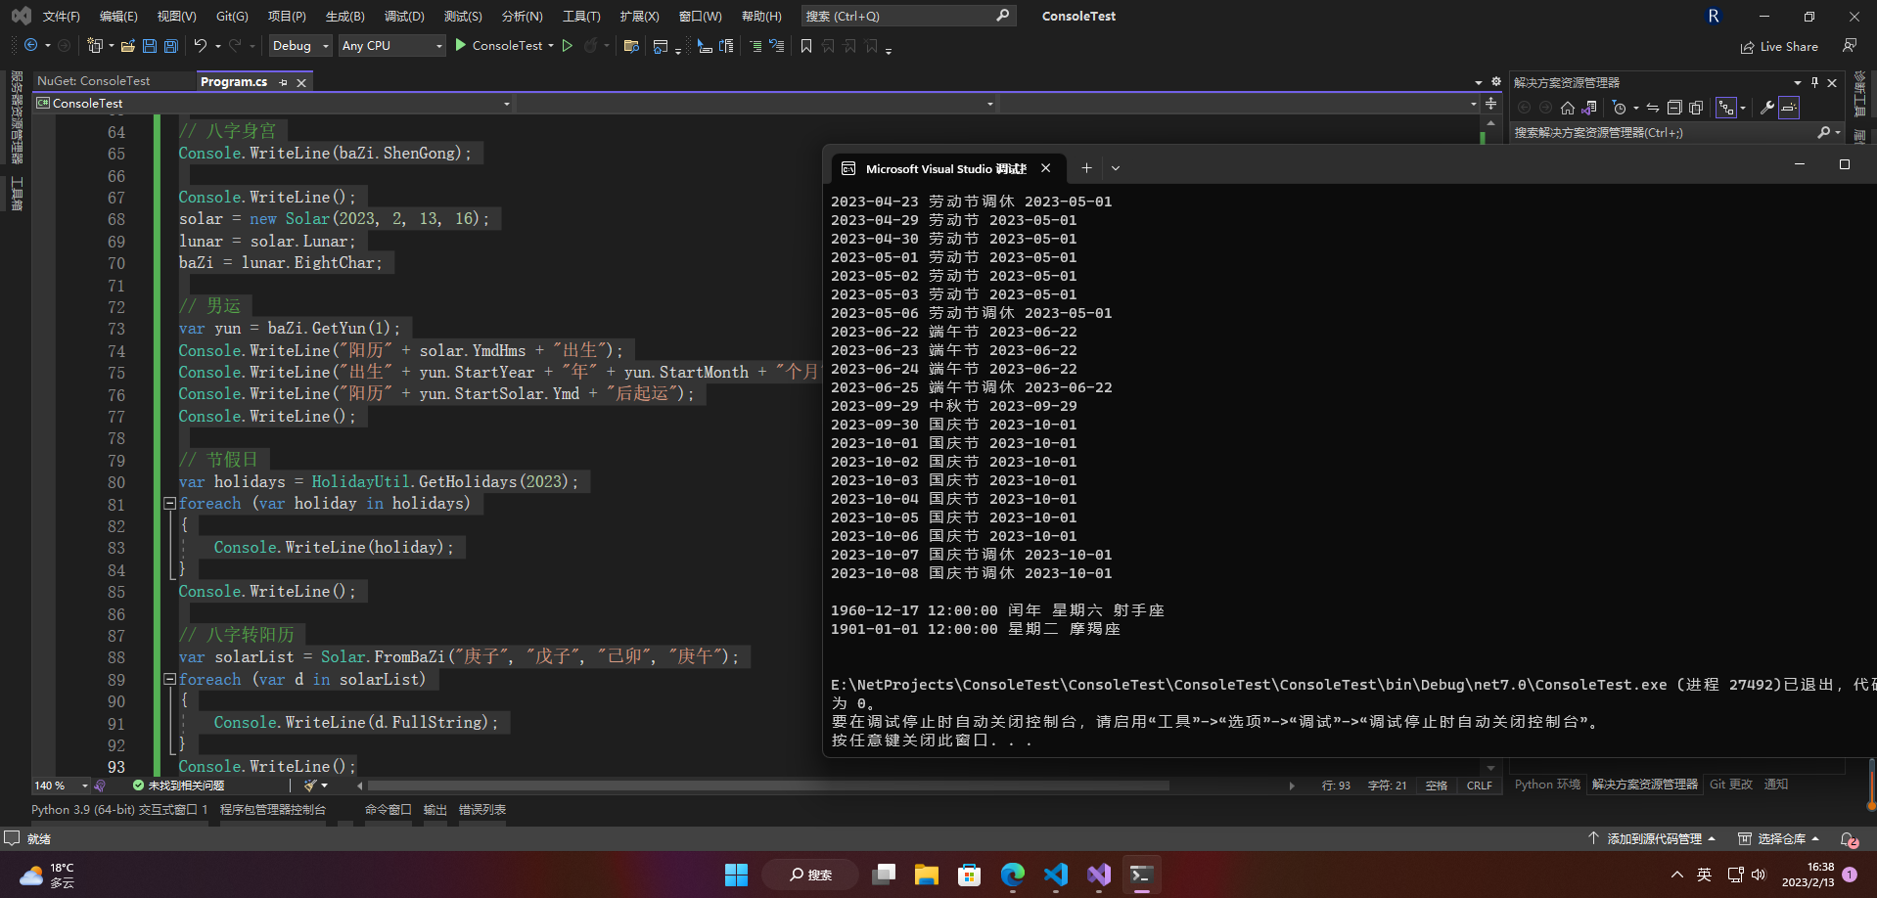Click the Save All toolbar icon
1877x898 pixels.
171,46
